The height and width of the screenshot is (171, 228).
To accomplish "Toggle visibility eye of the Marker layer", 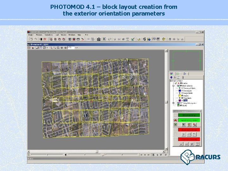I will click(x=181, y=83).
